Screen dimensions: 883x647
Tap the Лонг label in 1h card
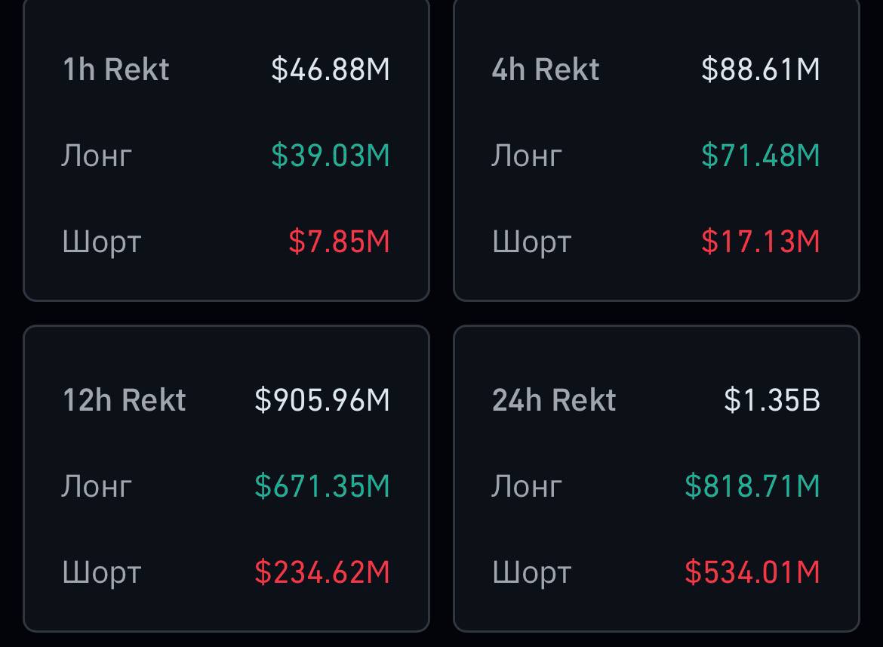(97, 156)
